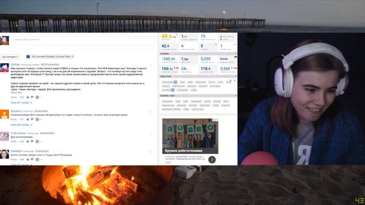The width and height of the screenshot is (365, 205).
Task: Expand 'View all 7 replies' under the long comment
Action: click(21, 102)
